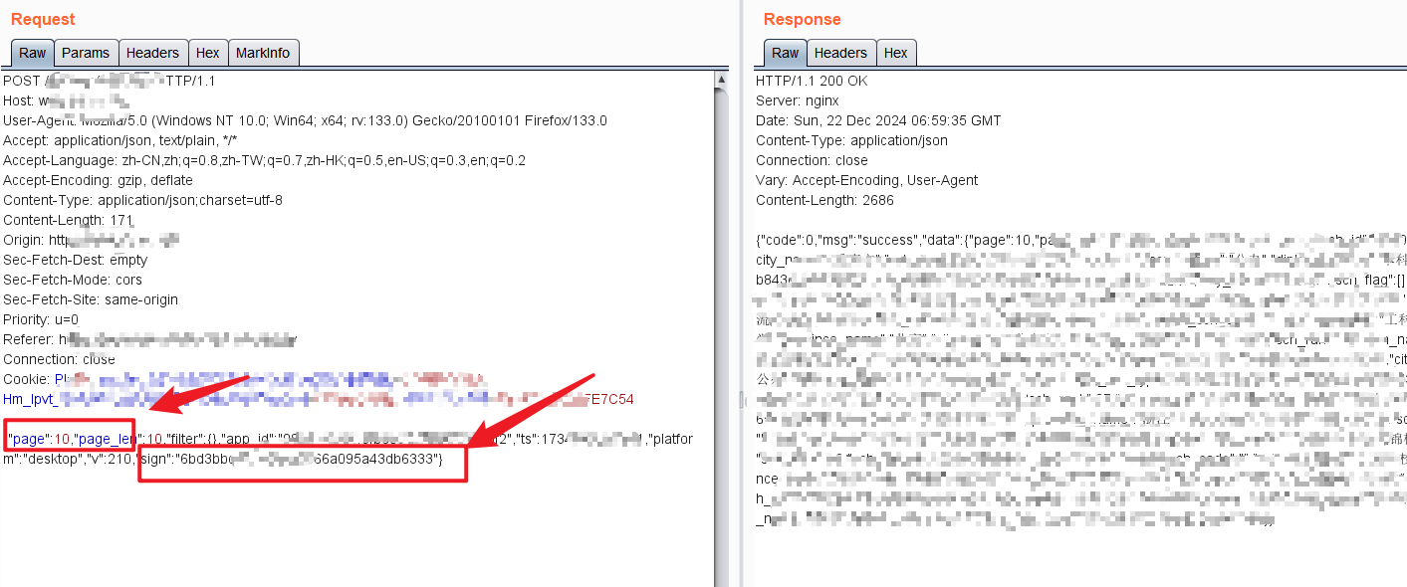Click the Sec-Fetch-Mode: cors line

[73, 280]
